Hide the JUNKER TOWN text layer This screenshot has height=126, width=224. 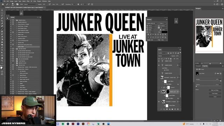click(x=159, y=61)
